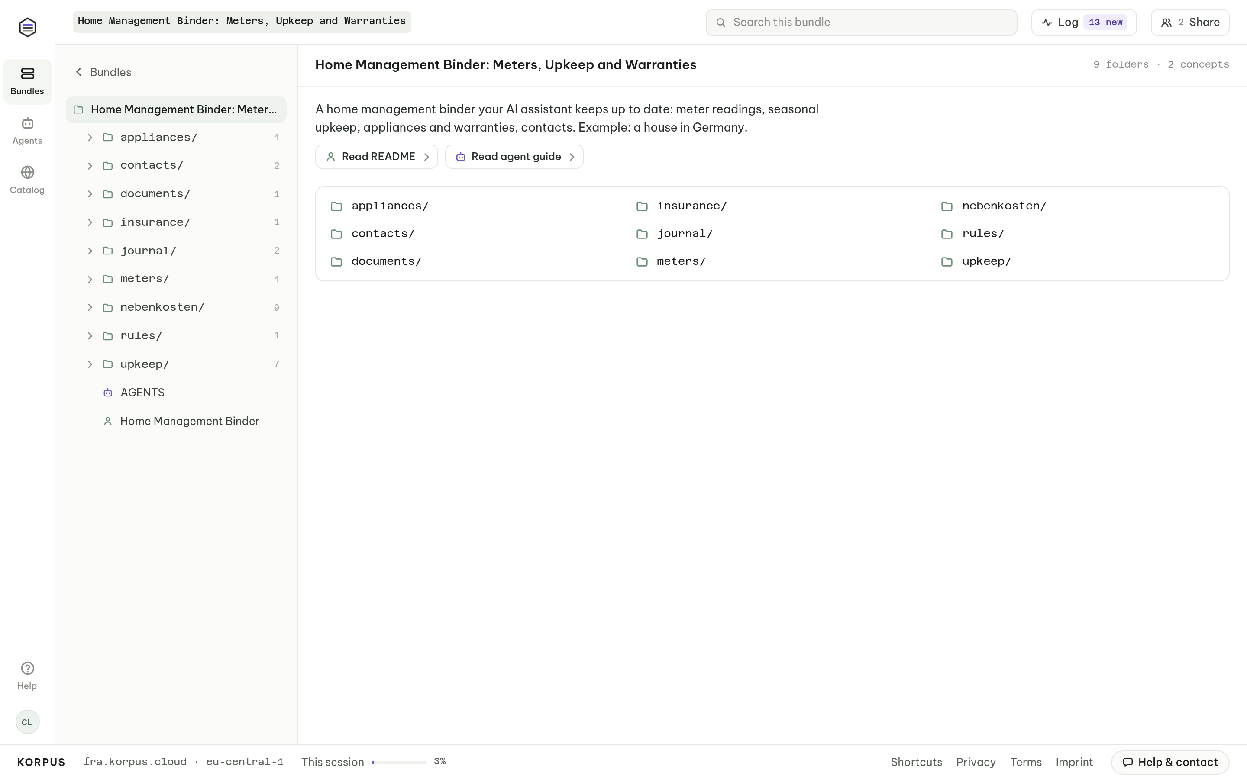
Task: Click the person icon beside Home Management Binder
Action: click(x=108, y=421)
